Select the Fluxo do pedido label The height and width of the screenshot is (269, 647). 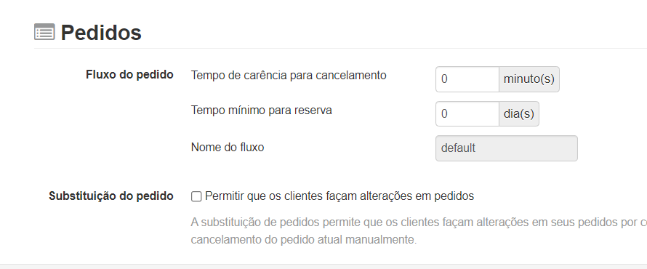[x=129, y=75]
